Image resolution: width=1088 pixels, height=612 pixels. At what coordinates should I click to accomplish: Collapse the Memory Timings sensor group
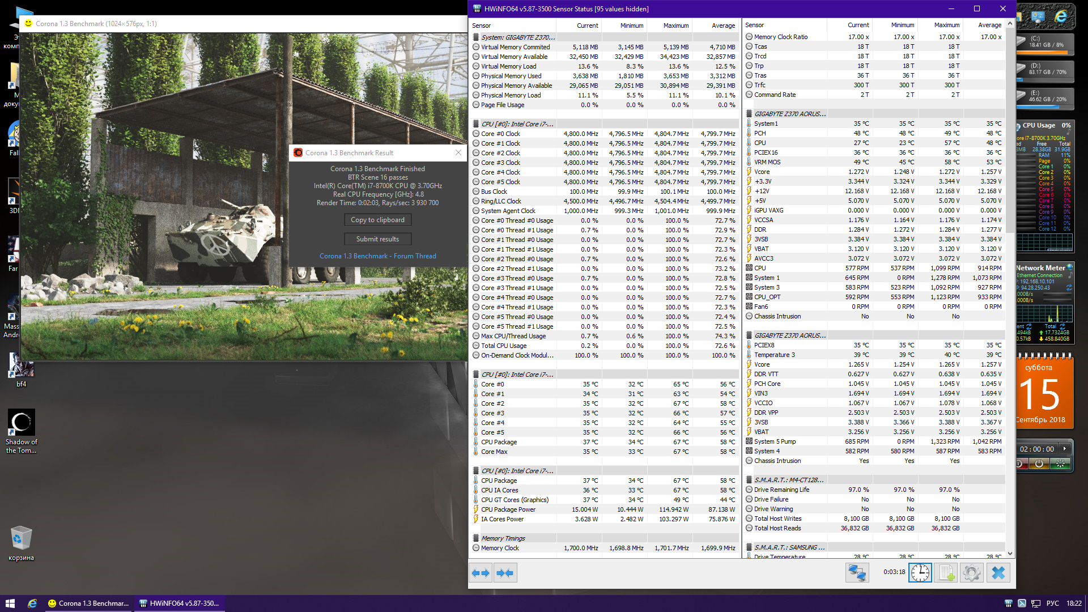(x=503, y=538)
